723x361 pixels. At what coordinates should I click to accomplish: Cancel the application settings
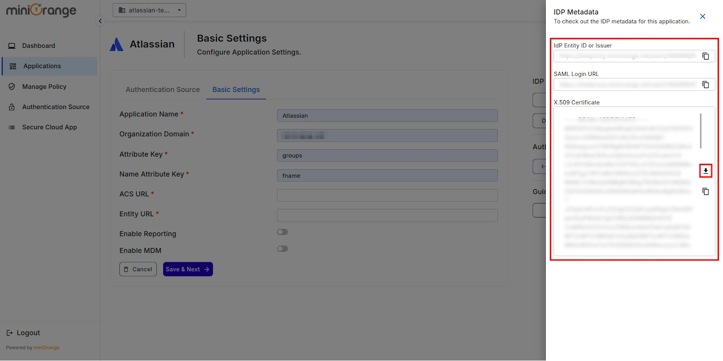(x=138, y=269)
